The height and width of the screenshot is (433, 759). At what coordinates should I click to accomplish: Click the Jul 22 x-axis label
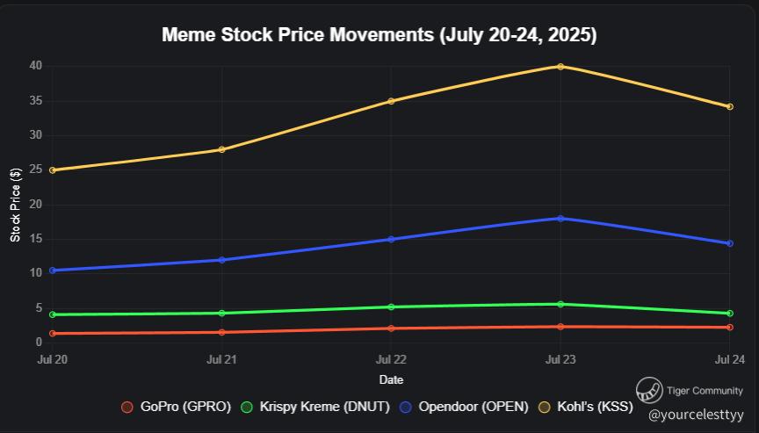click(x=391, y=360)
